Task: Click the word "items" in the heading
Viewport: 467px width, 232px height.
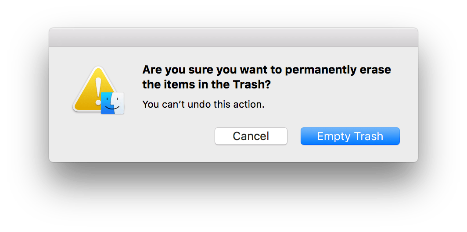Action: point(176,85)
